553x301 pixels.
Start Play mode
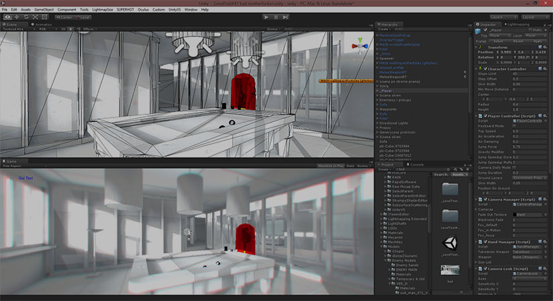point(266,17)
